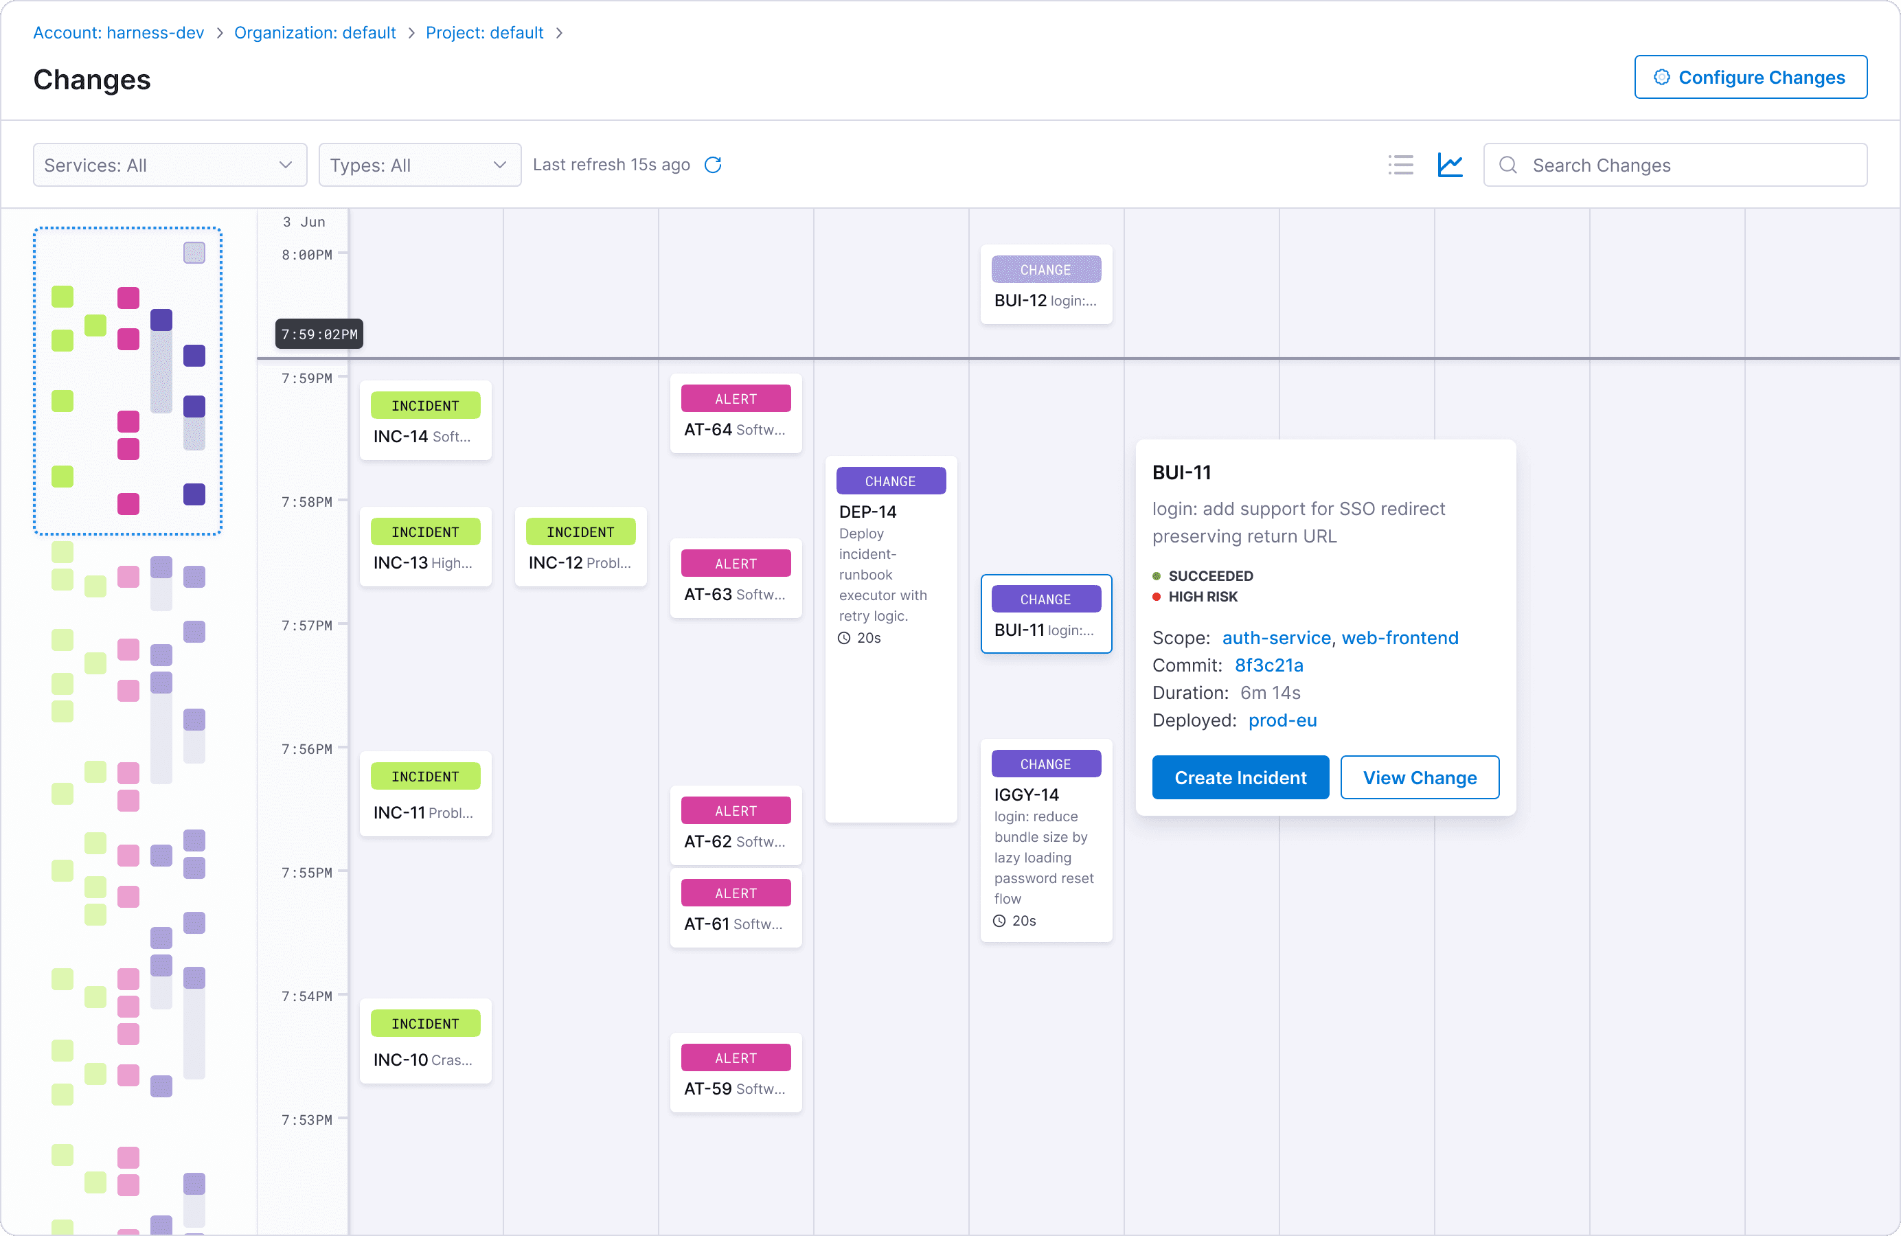The width and height of the screenshot is (1901, 1236).
Task: Click the refresh icon next to Last refresh
Action: tap(712, 165)
